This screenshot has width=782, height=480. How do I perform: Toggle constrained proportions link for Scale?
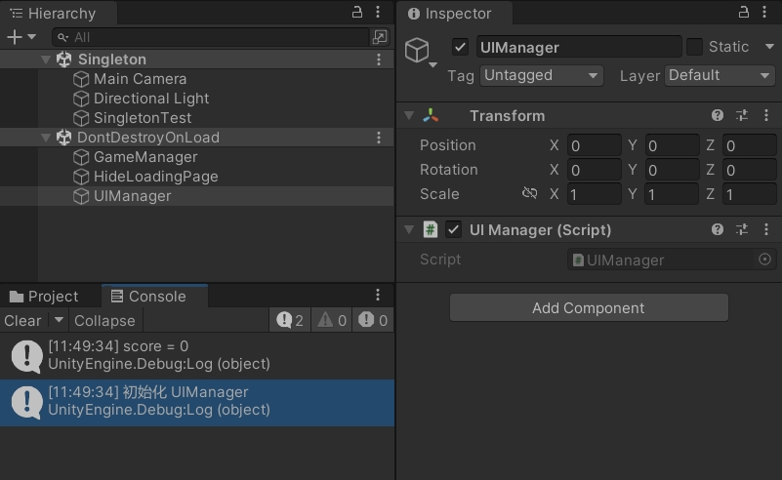coord(530,193)
